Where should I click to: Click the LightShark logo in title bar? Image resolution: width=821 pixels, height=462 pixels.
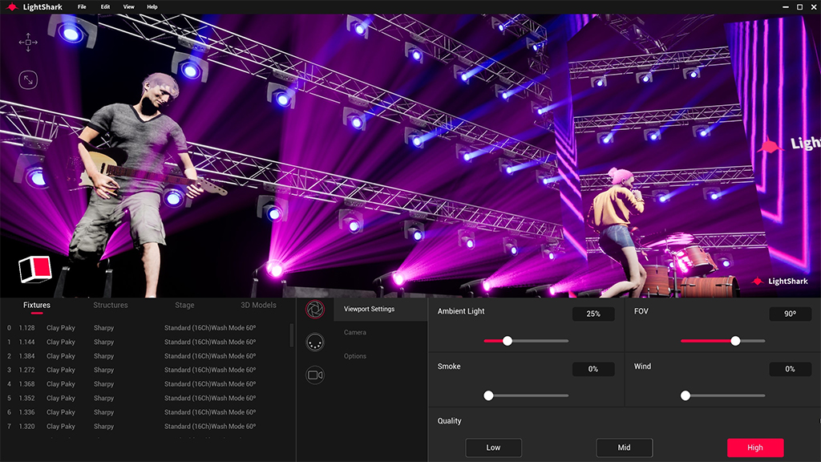[x=13, y=6]
